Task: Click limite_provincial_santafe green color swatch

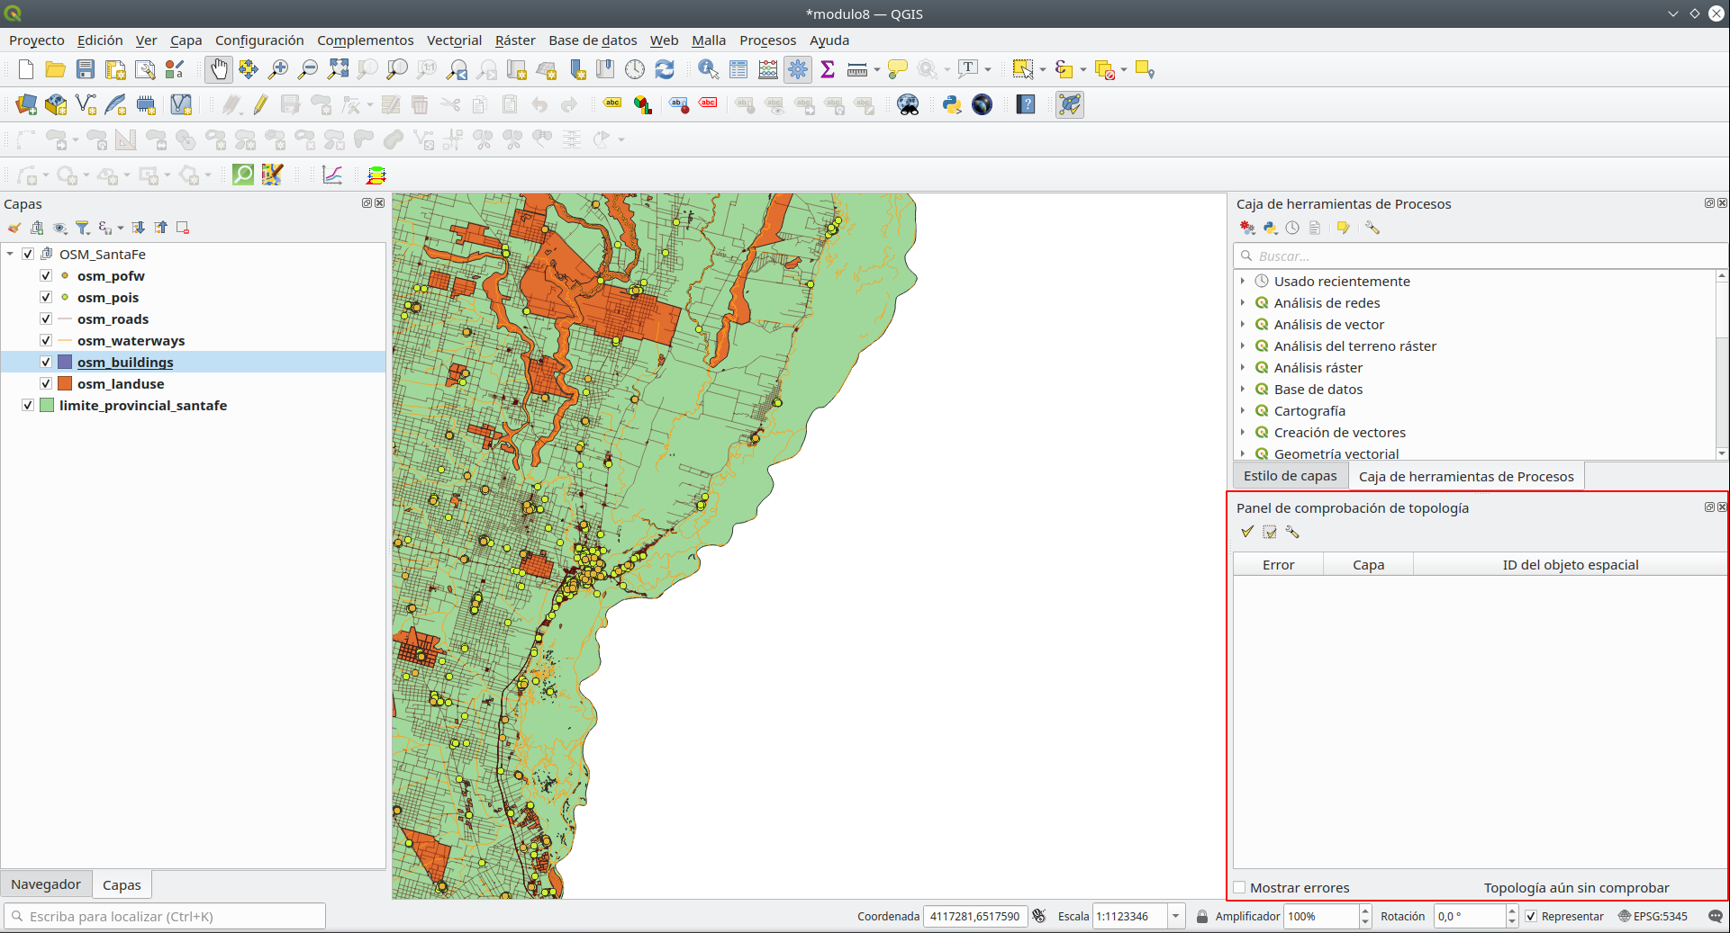Action: (x=47, y=405)
